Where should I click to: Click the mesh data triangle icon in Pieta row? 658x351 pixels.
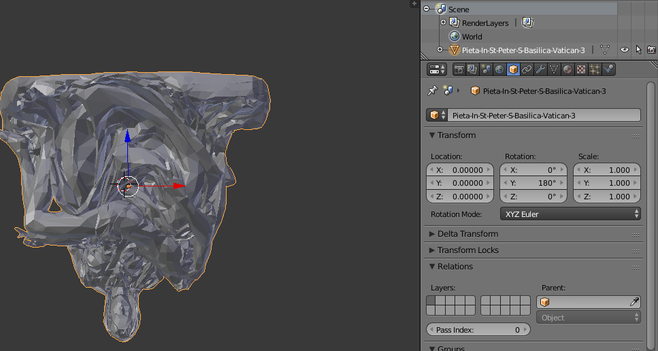605,50
